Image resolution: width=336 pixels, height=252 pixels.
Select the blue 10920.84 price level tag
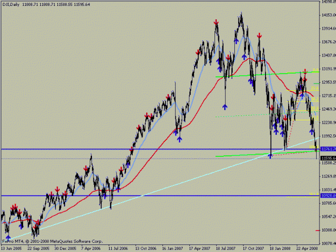pos(328,196)
